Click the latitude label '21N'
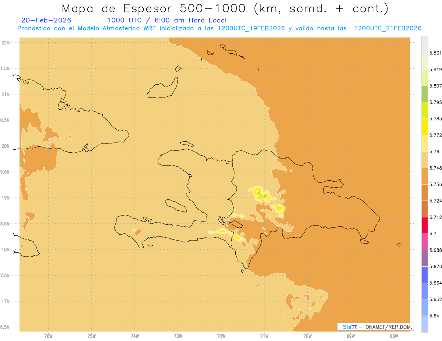Viewport: 442px width, 341px height. (6, 94)
